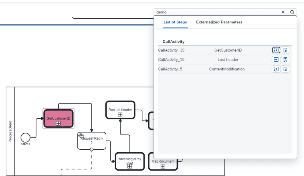Screen dimensions: 304x176
Task: Click navigate icon for ContentModification row
Action: point(276,69)
